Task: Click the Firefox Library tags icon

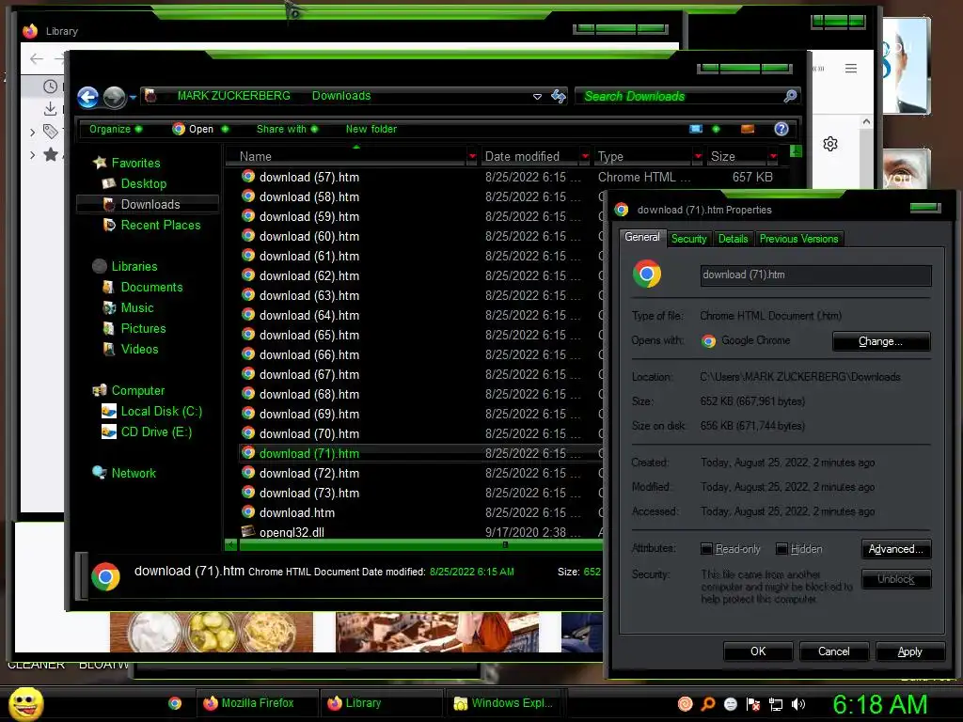Action: tap(51, 131)
